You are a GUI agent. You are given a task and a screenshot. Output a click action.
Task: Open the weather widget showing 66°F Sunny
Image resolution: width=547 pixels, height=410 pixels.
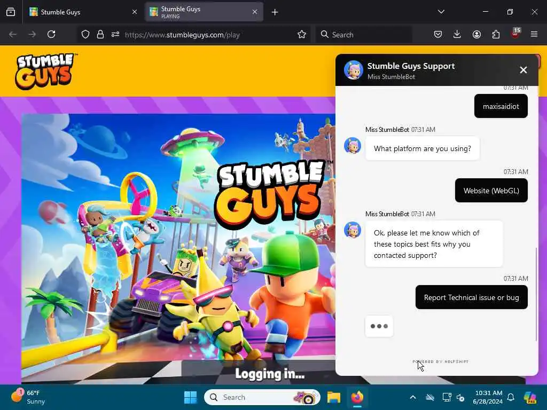[28, 397]
